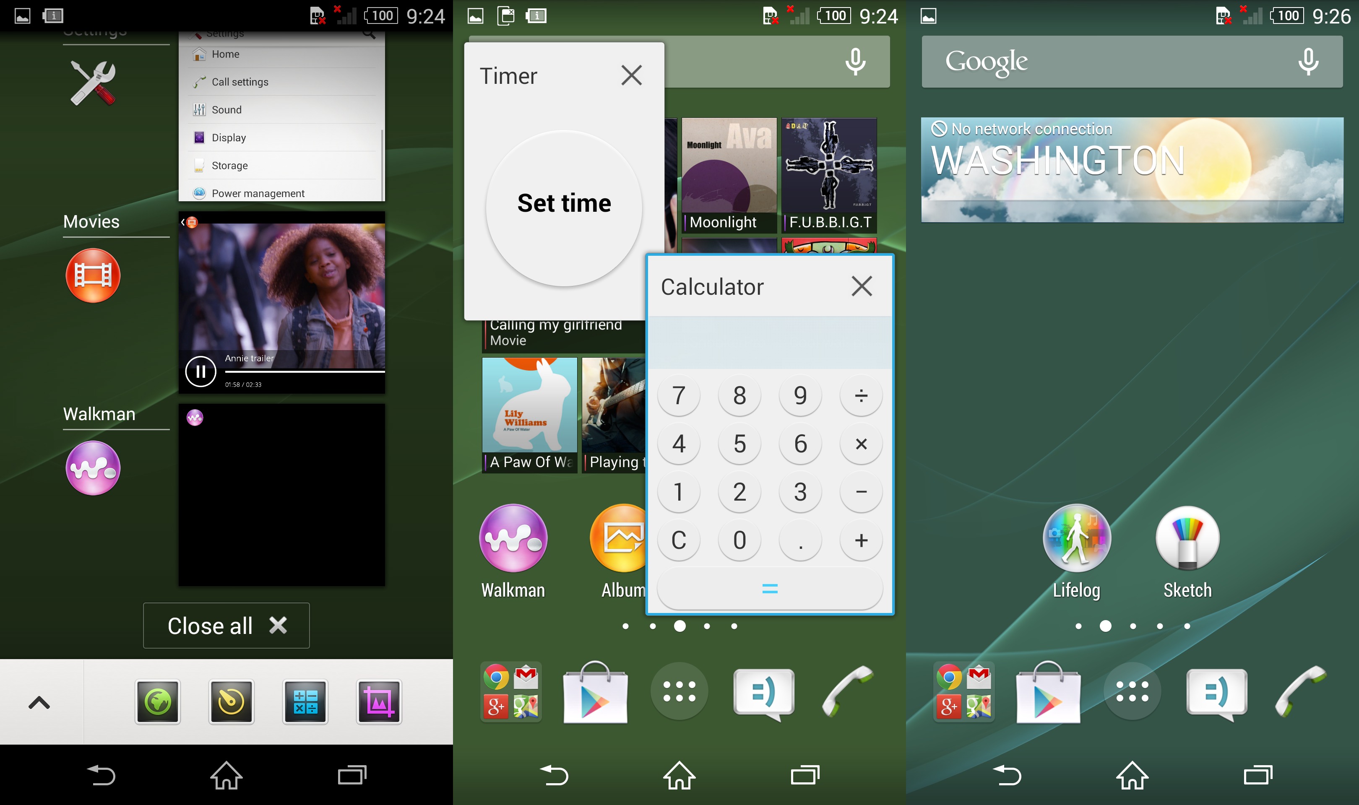The image size is (1359, 805).
Task: Open the Settings wrench-and-screwdriver icon
Action: 93,83
